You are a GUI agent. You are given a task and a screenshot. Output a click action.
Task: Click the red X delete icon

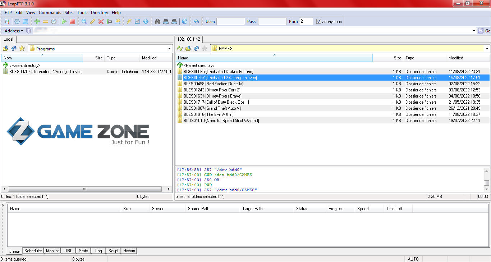[101, 22]
